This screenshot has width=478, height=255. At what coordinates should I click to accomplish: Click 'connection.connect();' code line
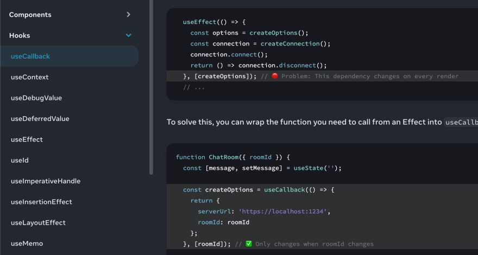pyautogui.click(x=229, y=55)
